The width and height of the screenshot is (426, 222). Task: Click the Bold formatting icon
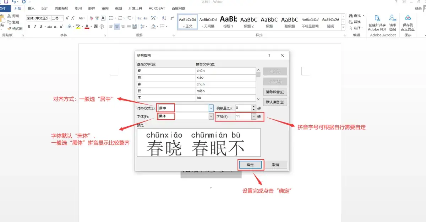[x=29, y=27]
